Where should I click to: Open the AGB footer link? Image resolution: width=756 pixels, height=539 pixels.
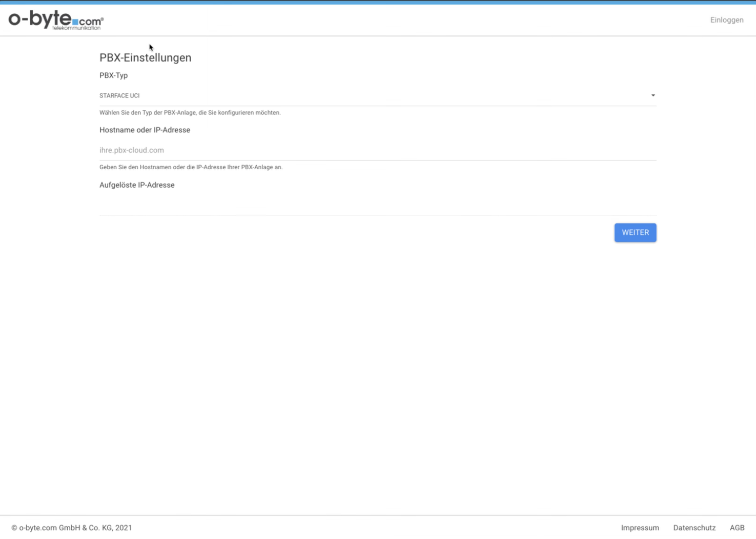pyautogui.click(x=737, y=528)
